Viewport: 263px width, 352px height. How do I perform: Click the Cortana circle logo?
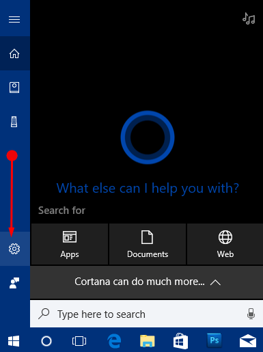click(148, 137)
